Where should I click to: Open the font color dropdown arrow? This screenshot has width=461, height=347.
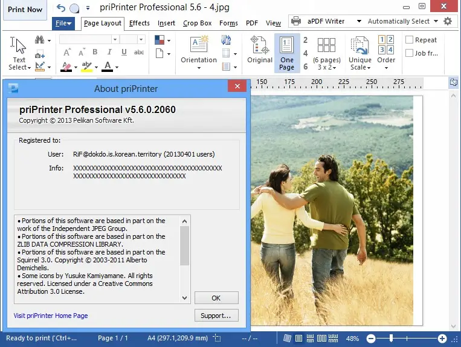pyautogui.click(x=117, y=67)
